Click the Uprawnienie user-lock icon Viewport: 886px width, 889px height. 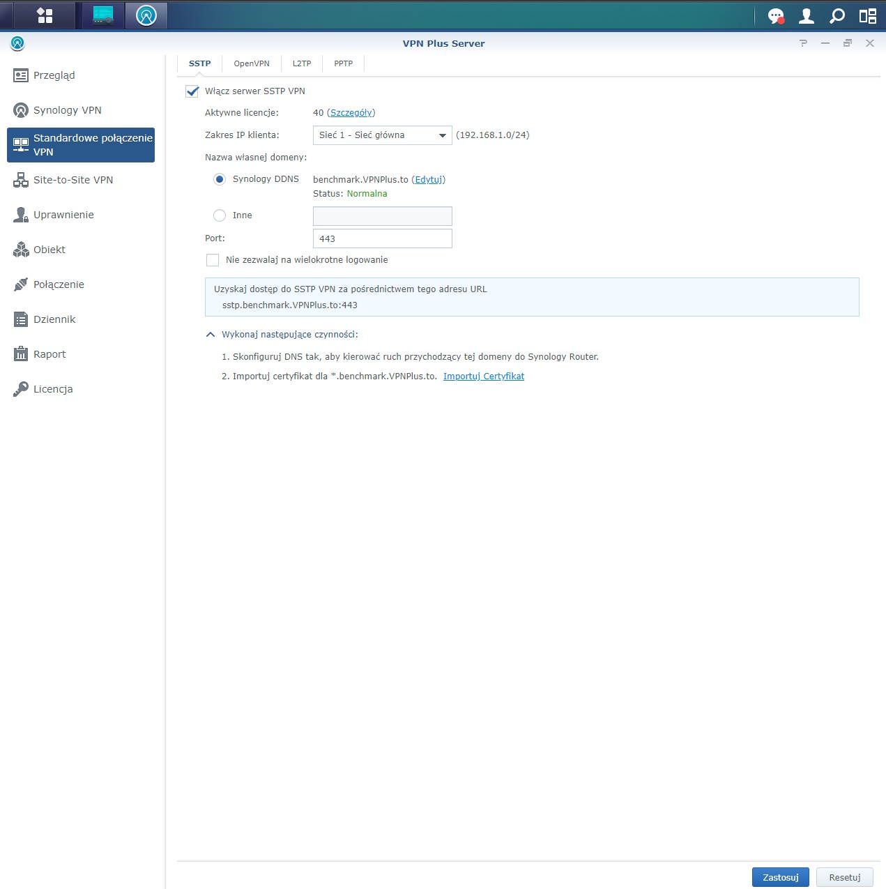[21, 215]
